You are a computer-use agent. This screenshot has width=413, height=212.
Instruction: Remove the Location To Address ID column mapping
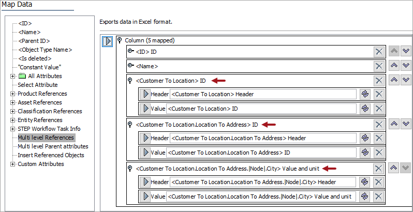point(379,125)
